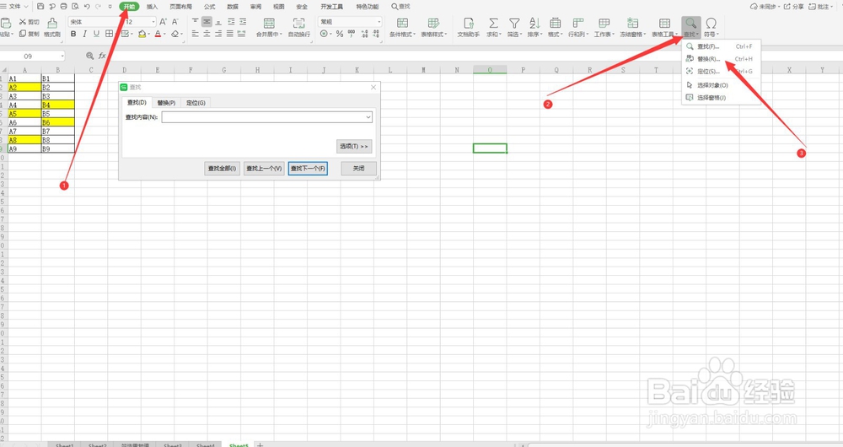This screenshot has height=447, width=843.
Task: Expand the 查找内容 history dropdown arrow
Action: [x=368, y=116]
